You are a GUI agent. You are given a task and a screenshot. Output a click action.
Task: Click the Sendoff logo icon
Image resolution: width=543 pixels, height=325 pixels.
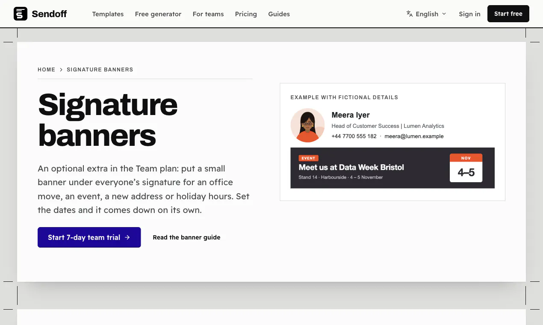pyautogui.click(x=21, y=14)
